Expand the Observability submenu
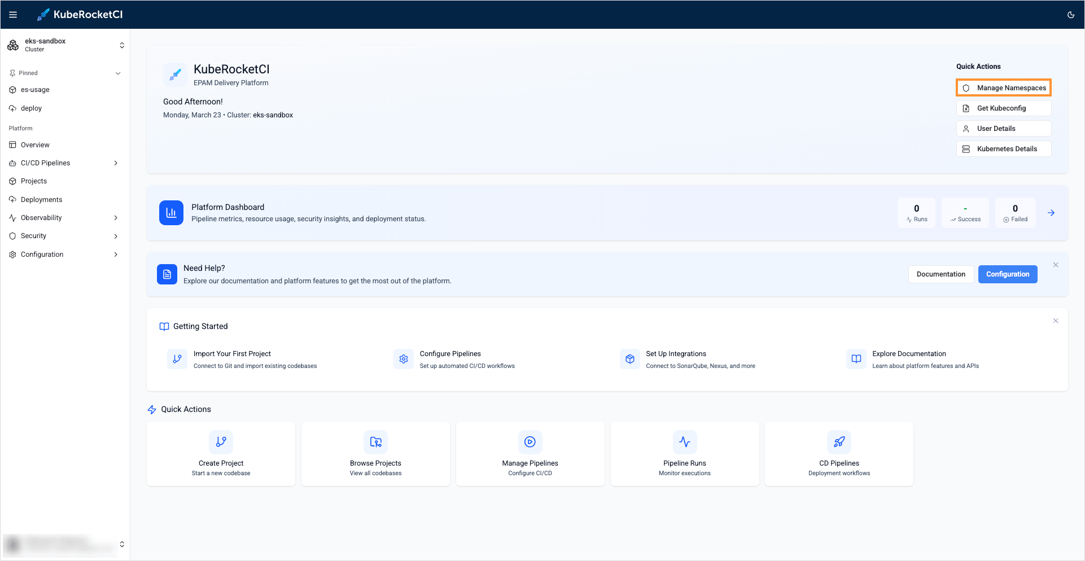This screenshot has width=1085, height=561. [116, 218]
